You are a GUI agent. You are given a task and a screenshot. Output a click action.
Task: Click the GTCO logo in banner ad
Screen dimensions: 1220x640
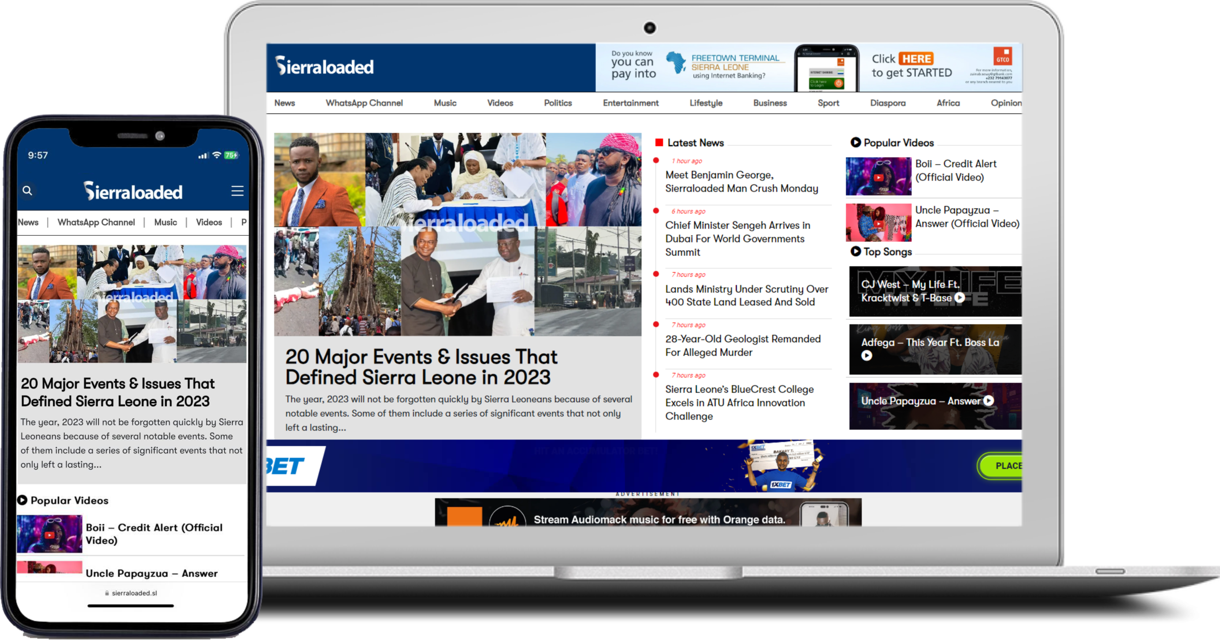pyautogui.click(x=1003, y=57)
